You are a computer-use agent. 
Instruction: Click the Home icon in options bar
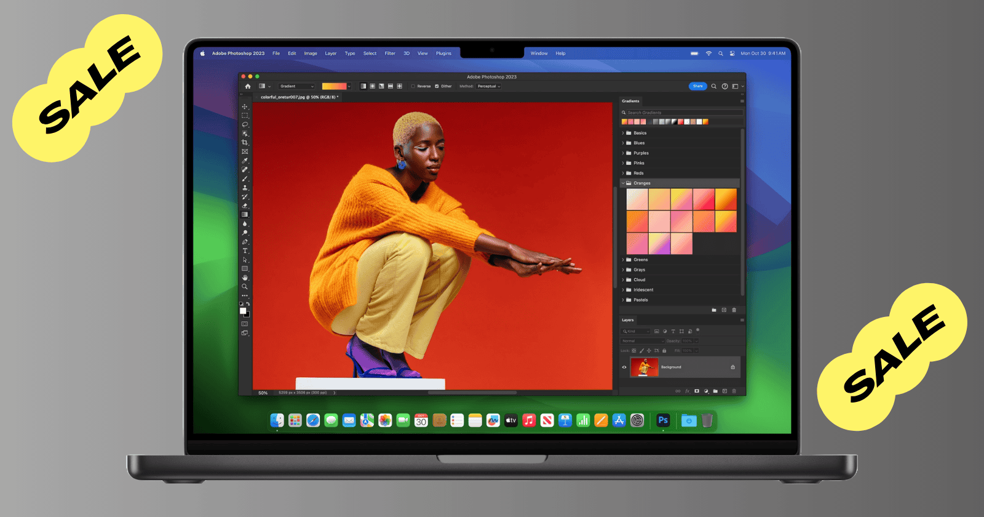(248, 86)
